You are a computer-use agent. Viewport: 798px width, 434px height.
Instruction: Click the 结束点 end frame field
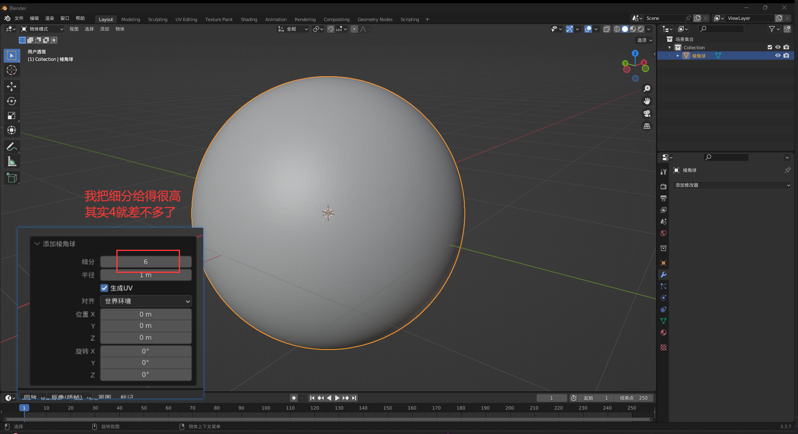click(x=633, y=398)
